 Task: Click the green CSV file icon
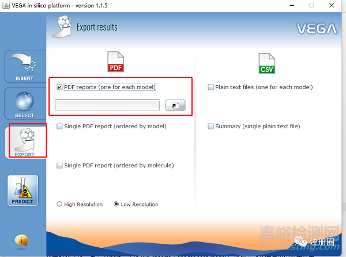[267, 63]
